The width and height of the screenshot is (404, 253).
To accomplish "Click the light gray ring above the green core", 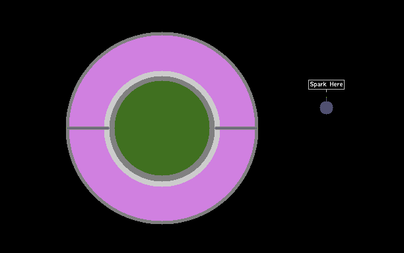I will (162, 74).
